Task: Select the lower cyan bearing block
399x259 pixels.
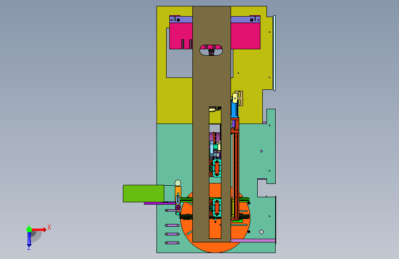Action: [217, 207]
